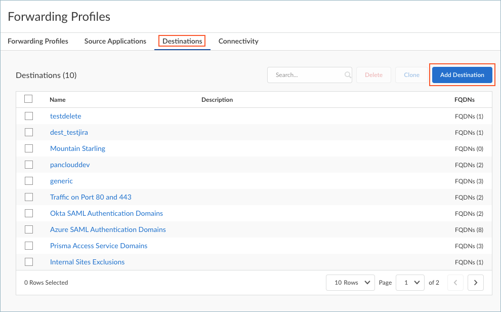
Task: Expand the page number dropdown
Action: pos(410,283)
